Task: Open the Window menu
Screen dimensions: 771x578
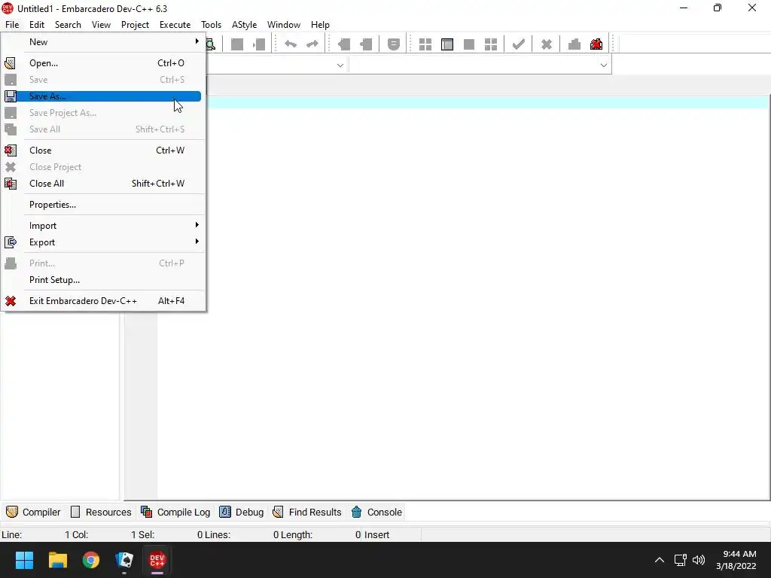Action: [284, 25]
